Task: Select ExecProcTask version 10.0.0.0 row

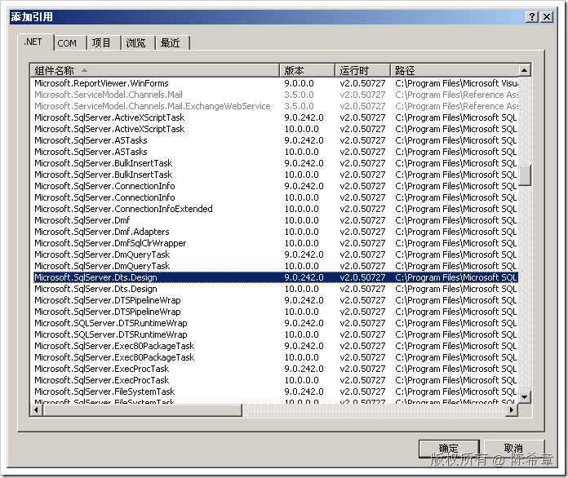Action: tap(275, 380)
